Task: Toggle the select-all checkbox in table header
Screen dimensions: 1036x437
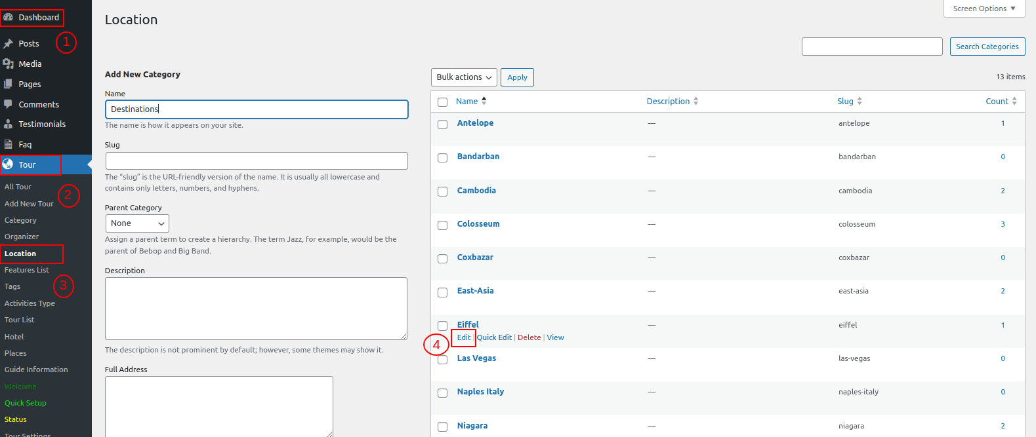Action: [443, 102]
